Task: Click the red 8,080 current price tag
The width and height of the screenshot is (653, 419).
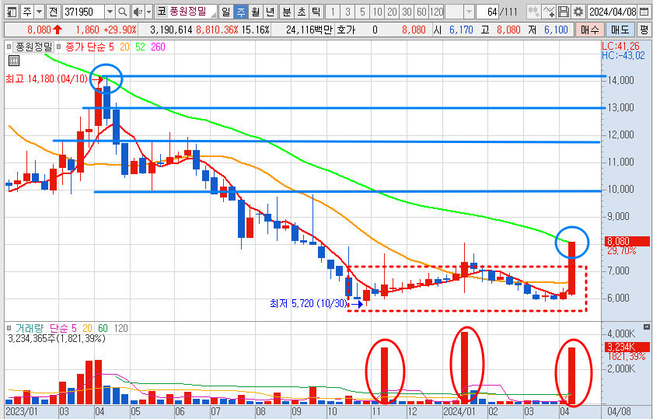Action: point(627,241)
